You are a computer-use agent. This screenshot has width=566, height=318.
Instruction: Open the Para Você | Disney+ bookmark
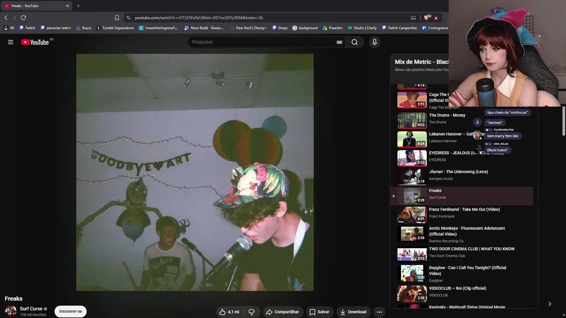pyautogui.click(x=248, y=28)
